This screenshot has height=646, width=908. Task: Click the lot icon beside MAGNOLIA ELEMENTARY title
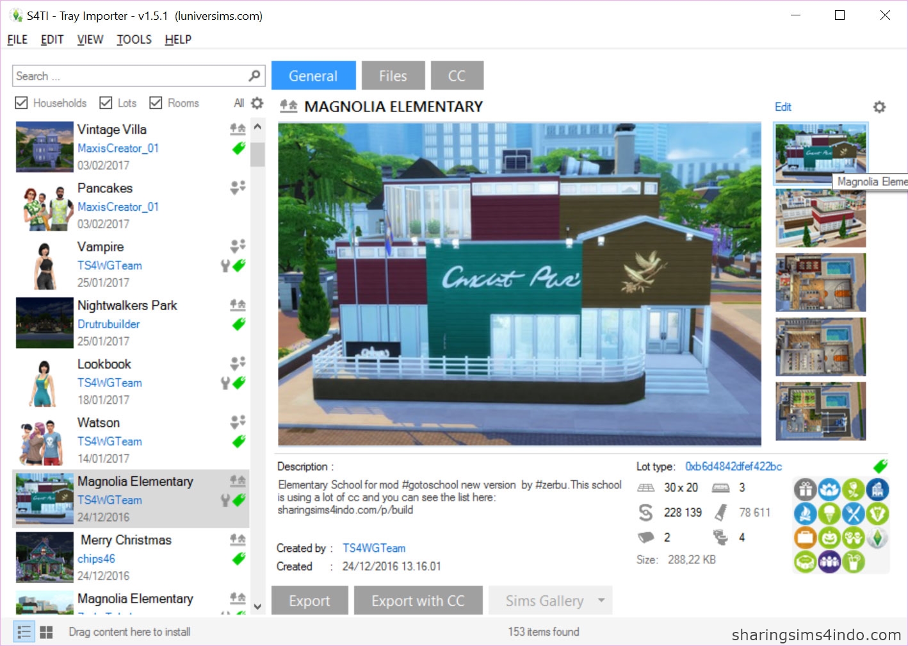(x=289, y=106)
